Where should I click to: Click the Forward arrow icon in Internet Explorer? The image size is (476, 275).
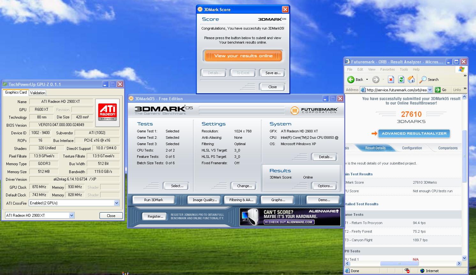376,80
